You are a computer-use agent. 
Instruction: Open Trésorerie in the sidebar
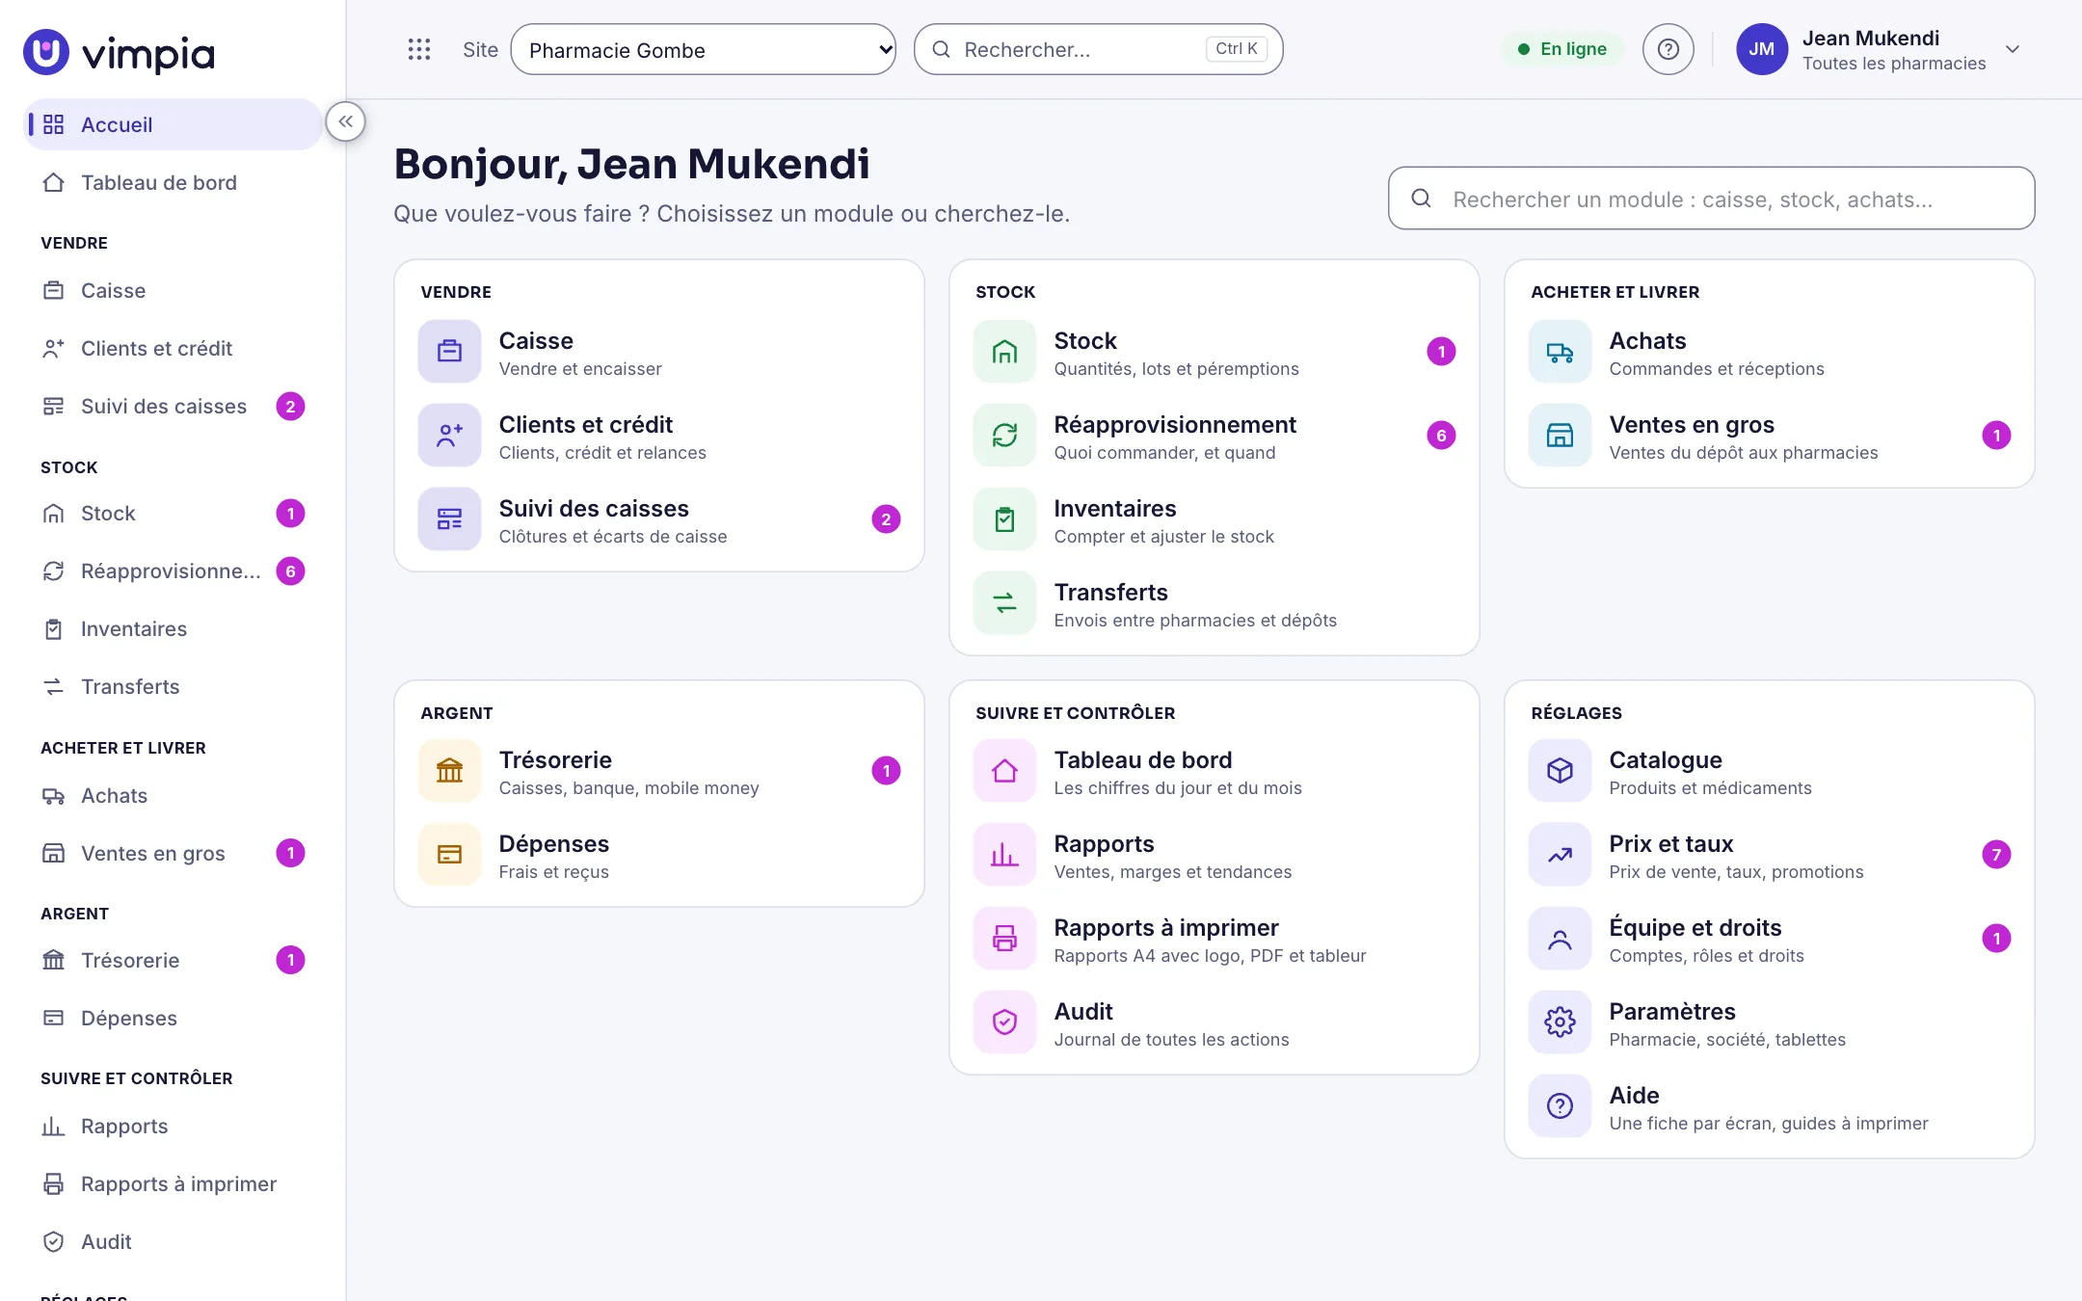(173, 960)
